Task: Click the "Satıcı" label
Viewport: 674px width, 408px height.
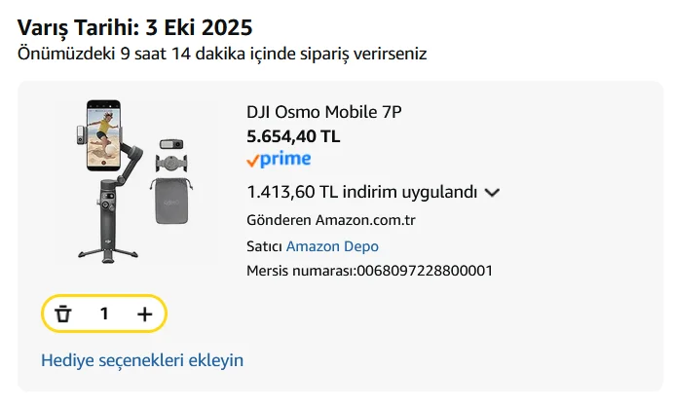Action: tap(264, 246)
